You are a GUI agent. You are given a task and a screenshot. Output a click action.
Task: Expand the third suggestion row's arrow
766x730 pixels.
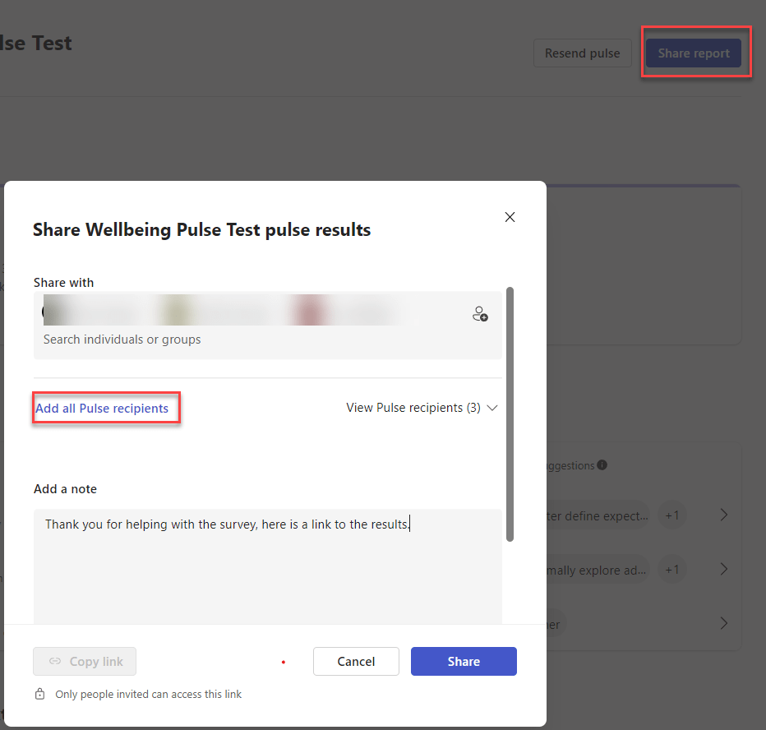tap(723, 624)
